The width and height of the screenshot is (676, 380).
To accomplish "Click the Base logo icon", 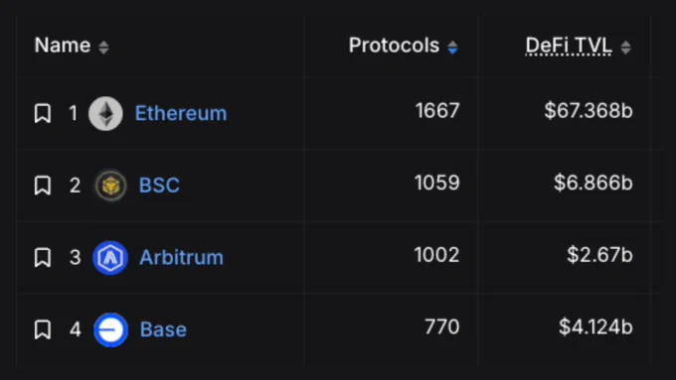I will [110, 329].
